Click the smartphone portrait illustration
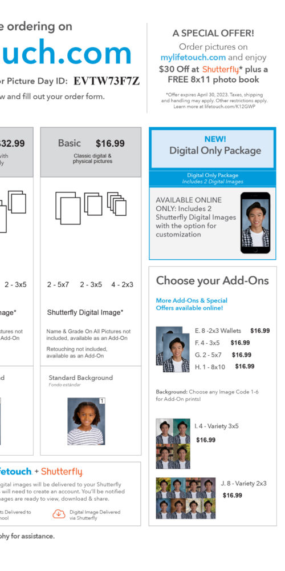285x571 pixels. 255,223
